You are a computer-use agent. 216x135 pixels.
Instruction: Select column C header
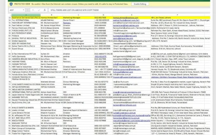point(78,15)
